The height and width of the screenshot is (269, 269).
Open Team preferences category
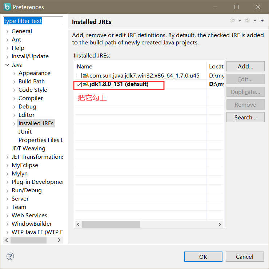[x=19, y=207]
